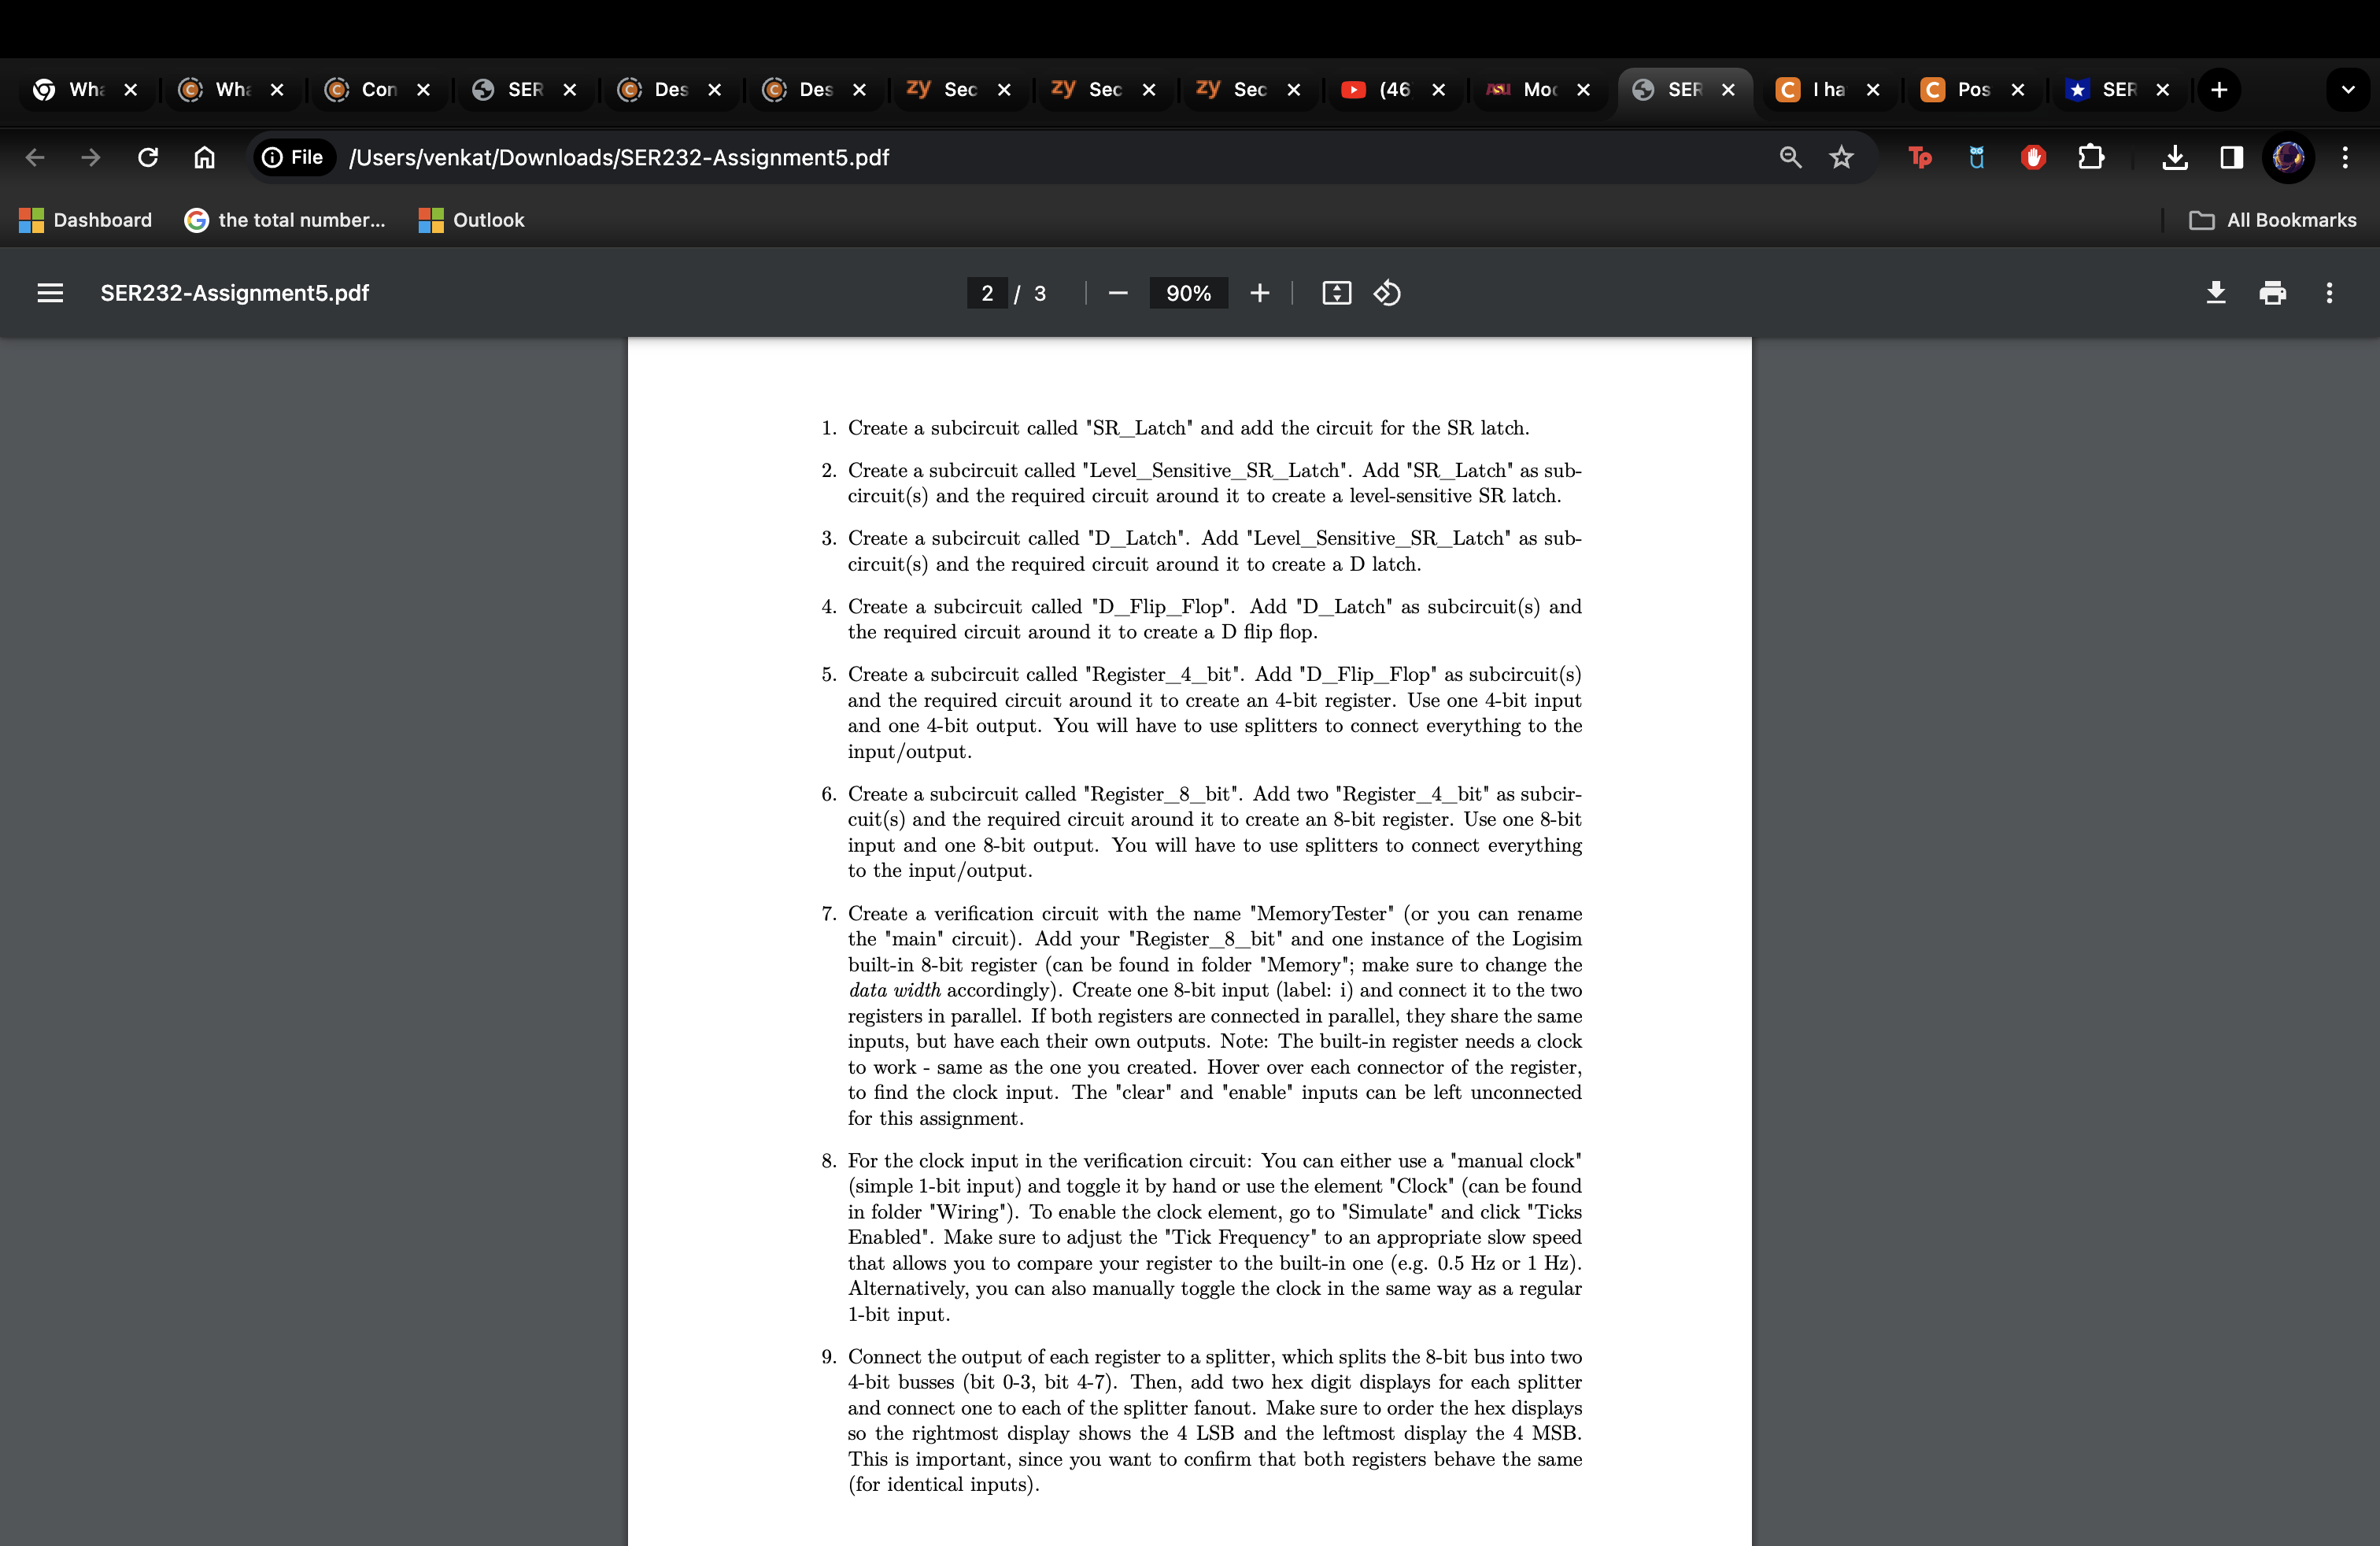Download the PDF using the toolbar download icon
The image size is (2380, 1546).
2215,293
